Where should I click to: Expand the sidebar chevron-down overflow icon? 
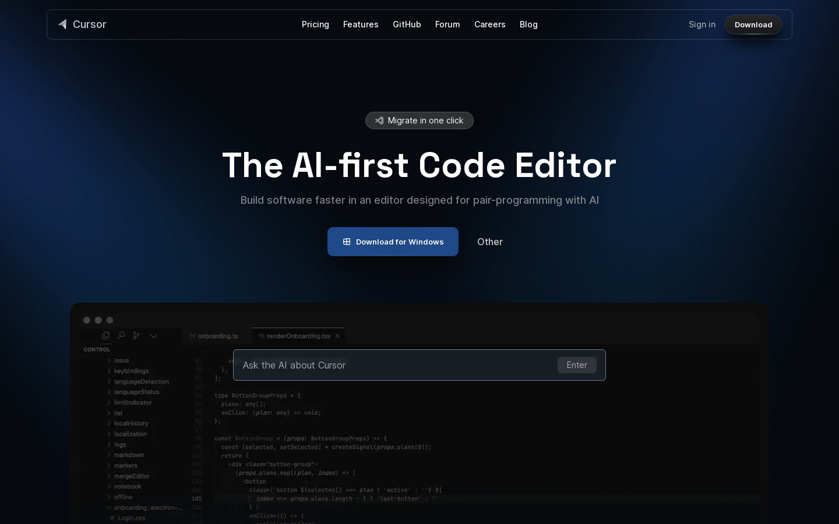pyautogui.click(x=153, y=336)
